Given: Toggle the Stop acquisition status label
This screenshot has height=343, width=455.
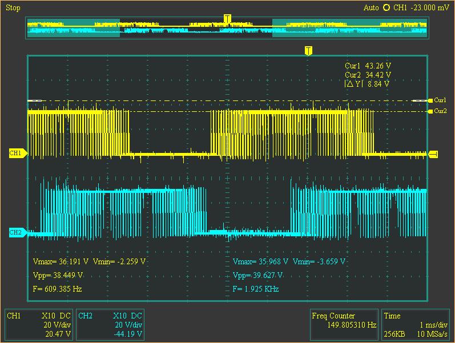Looking at the screenshot, I should point(13,8).
